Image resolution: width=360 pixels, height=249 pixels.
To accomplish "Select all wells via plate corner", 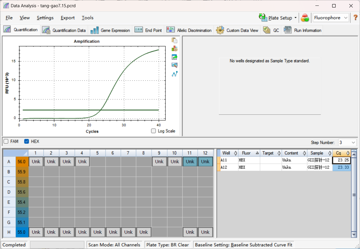I will tap(16, 153).
